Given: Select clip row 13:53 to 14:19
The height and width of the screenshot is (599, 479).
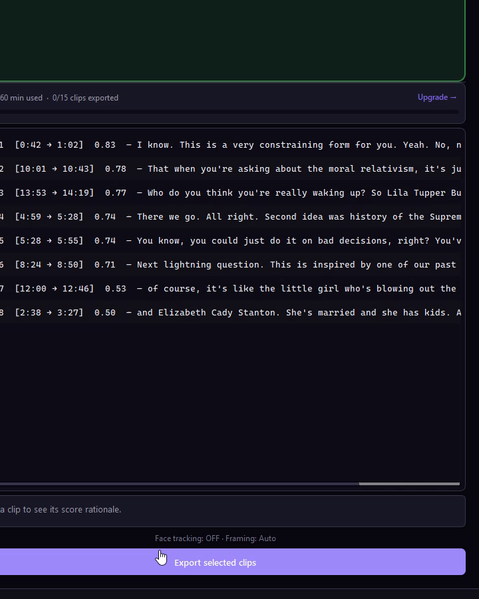Looking at the screenshot, I should pyautogui.click(x=230, y=193).
